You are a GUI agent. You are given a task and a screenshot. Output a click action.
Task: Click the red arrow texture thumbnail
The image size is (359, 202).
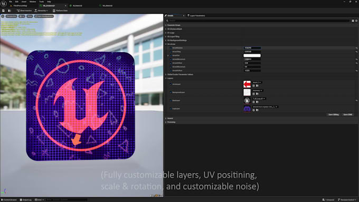247,84
